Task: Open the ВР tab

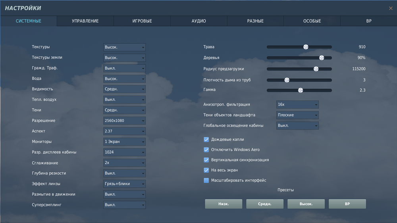Action: coord(369,21)
